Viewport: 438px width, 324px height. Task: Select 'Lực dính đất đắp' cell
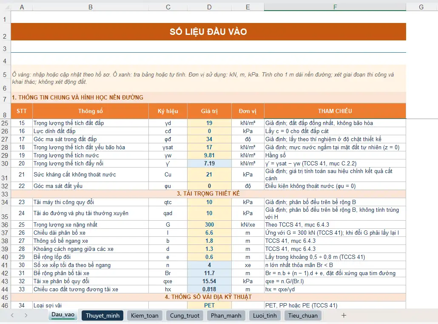click(x=91, y=131)
